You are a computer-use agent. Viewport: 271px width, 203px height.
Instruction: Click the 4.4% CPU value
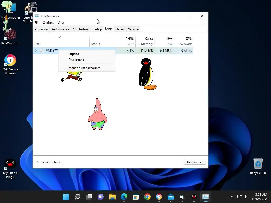click(130, 51)
